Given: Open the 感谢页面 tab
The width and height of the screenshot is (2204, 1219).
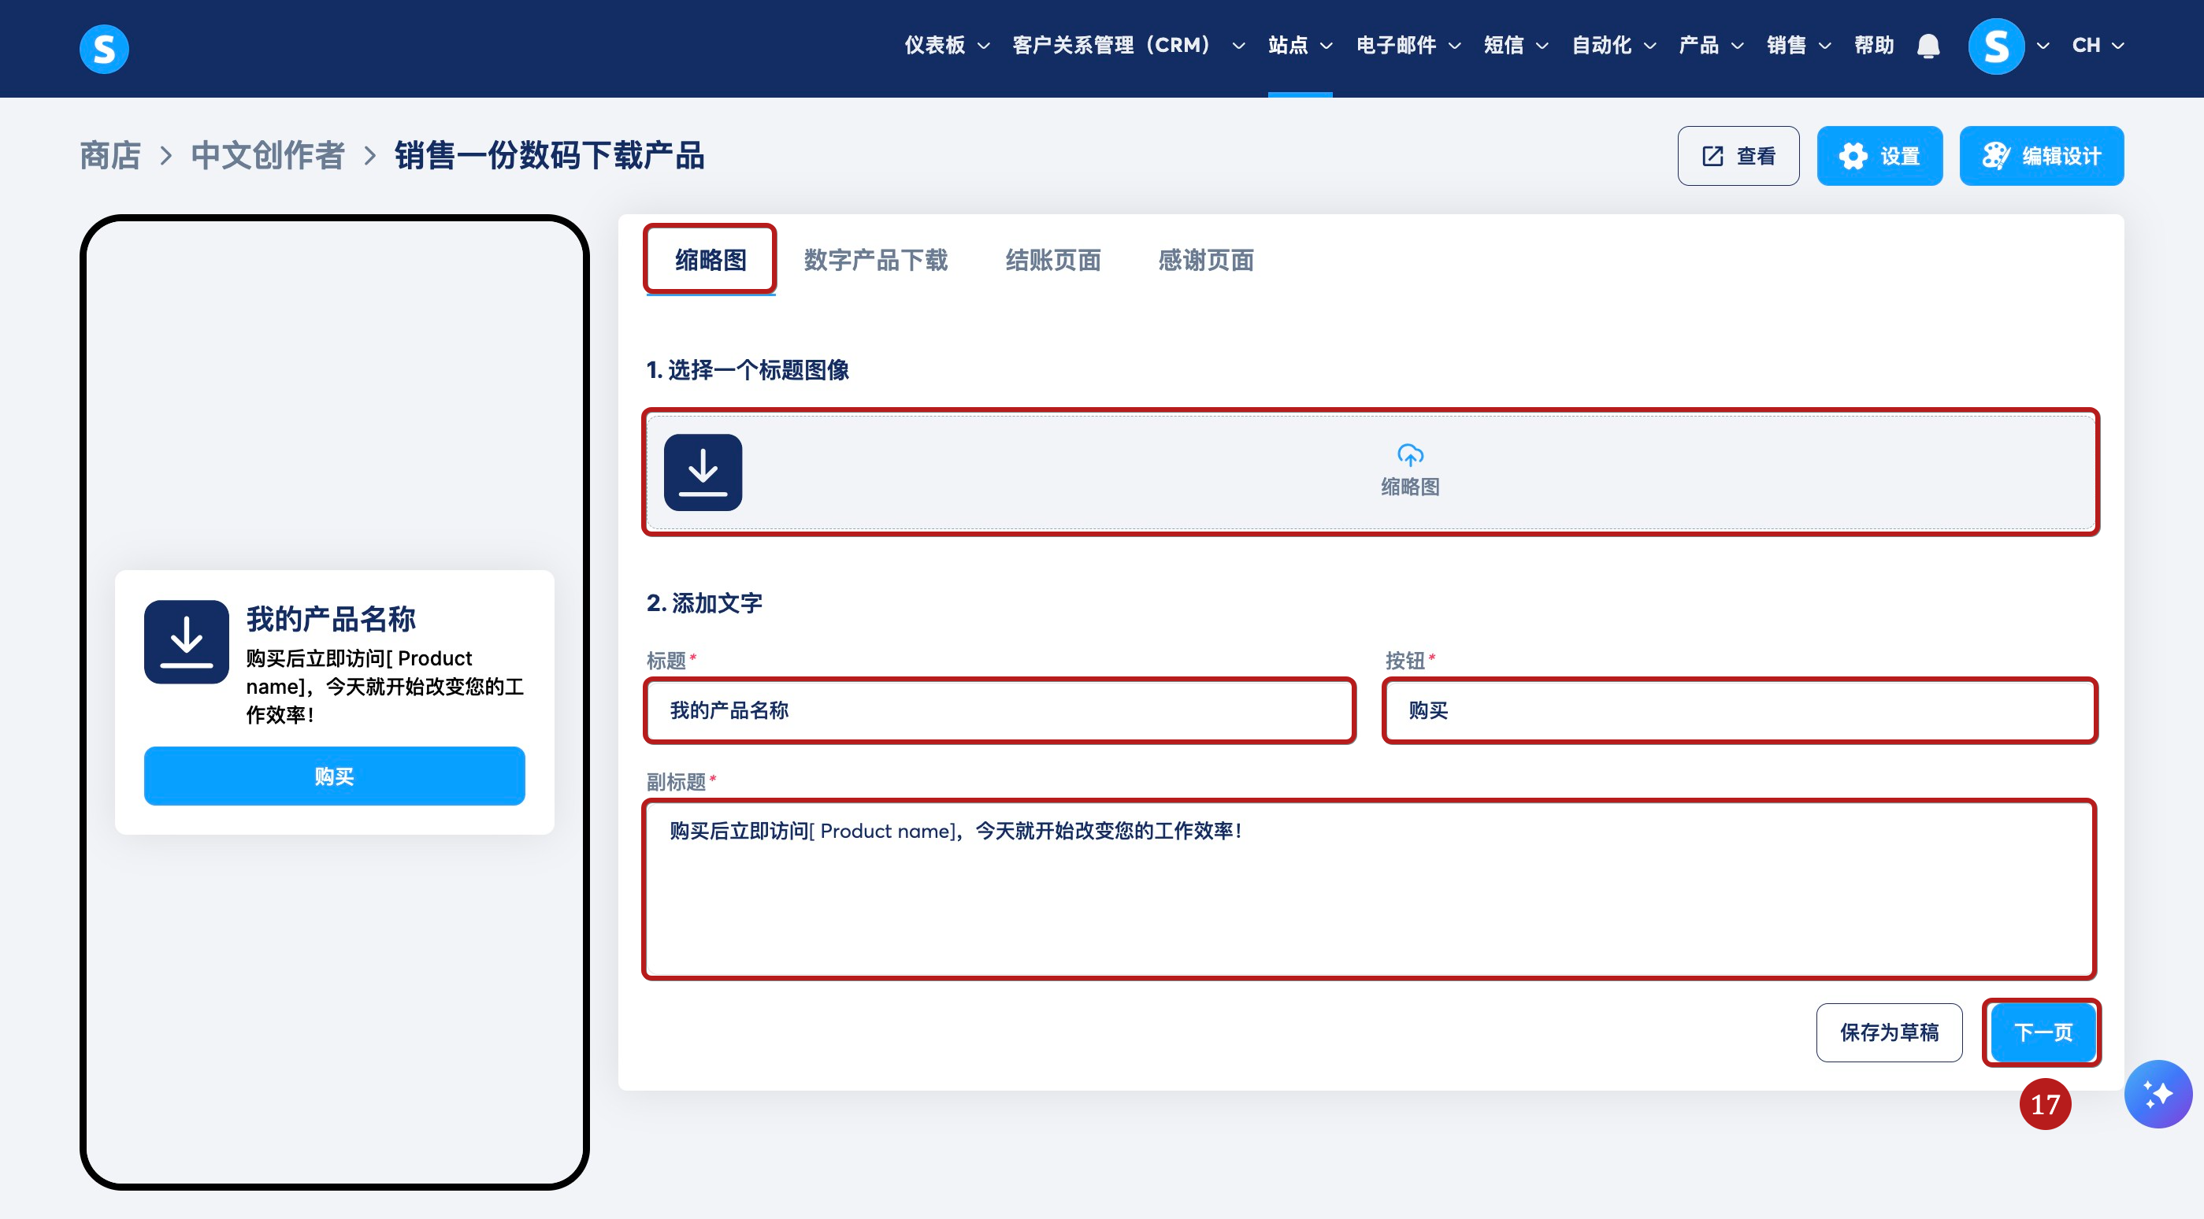Looking at the screenshot, I should click(1205, 260).
